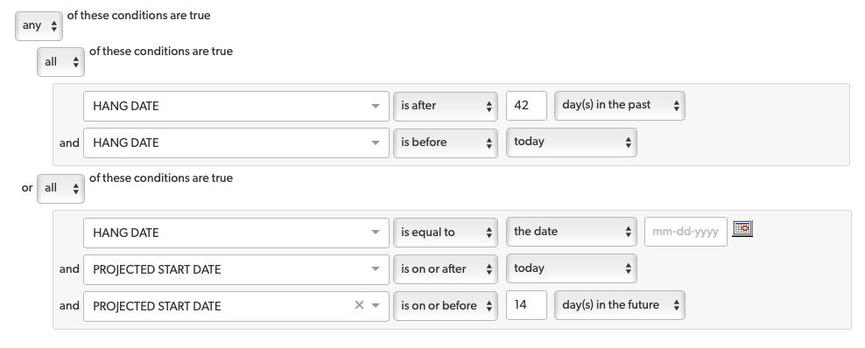Open the 'day(s) in the future' dropdown
Screen dimensions: 865x348
point(620,305)
